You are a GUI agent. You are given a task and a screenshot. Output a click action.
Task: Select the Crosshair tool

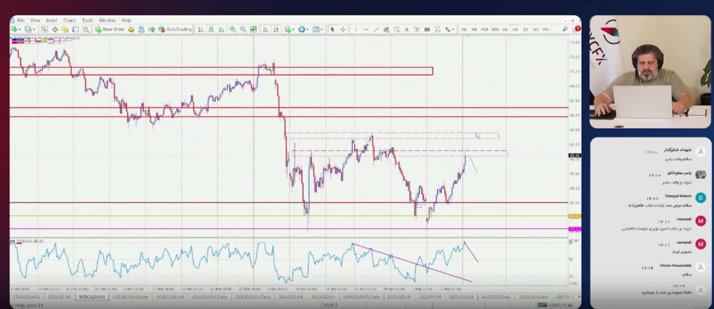[x=343, y=30]
